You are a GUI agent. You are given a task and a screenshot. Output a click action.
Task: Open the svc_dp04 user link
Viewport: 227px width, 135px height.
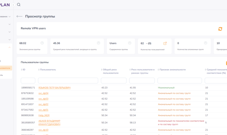[43, 93]
